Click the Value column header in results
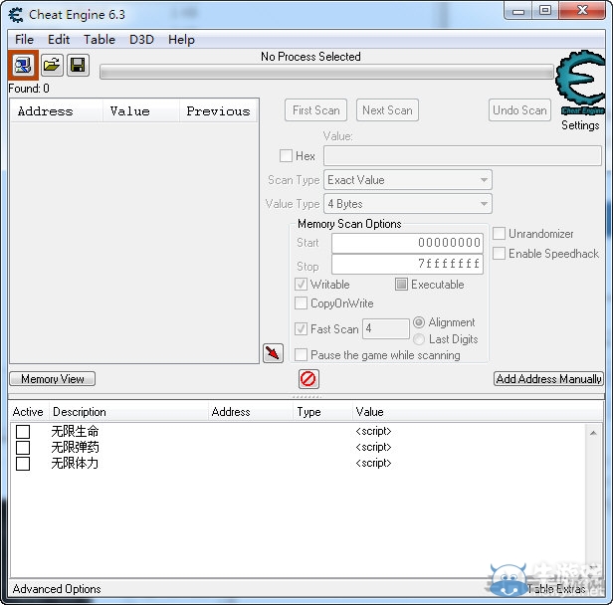 click(x=141, y=111)
